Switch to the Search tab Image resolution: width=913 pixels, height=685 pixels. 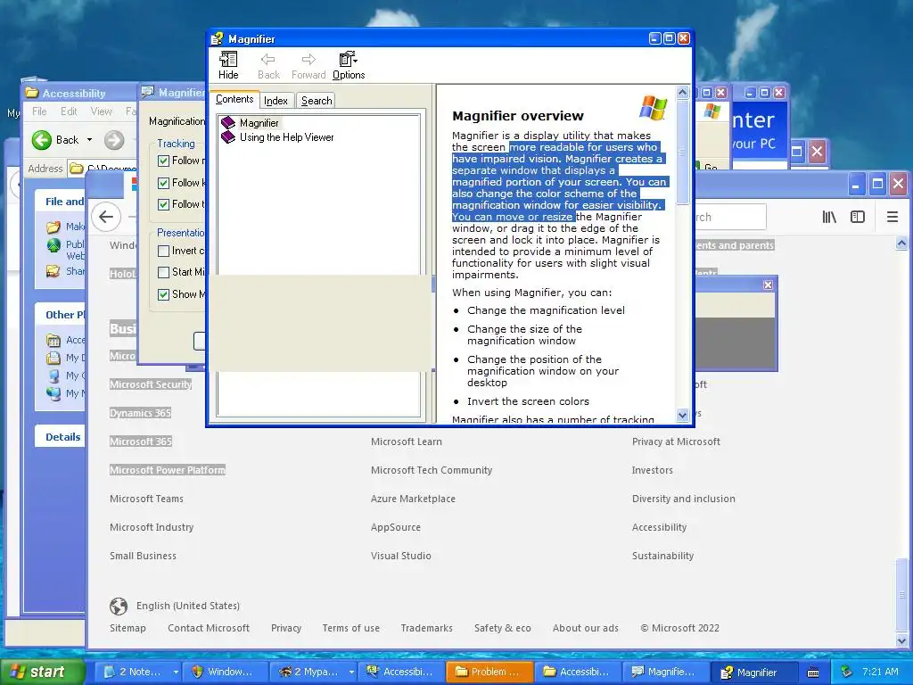317,101
